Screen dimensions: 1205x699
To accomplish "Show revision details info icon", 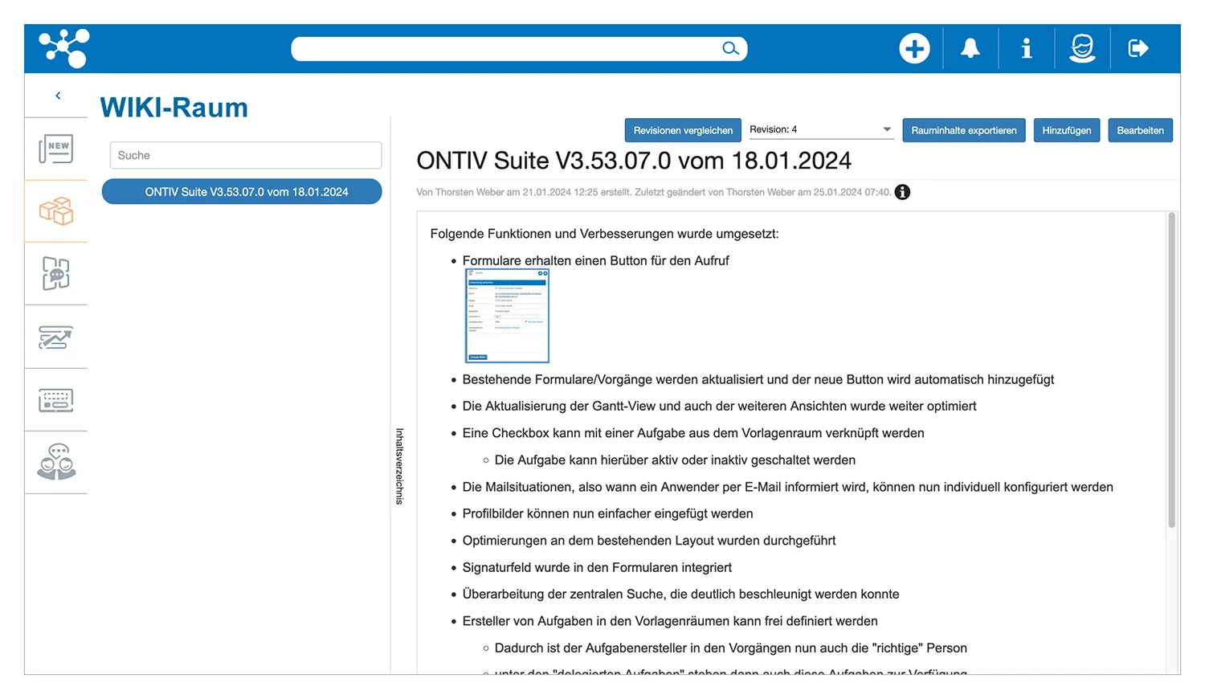I will tap(903, 192).
